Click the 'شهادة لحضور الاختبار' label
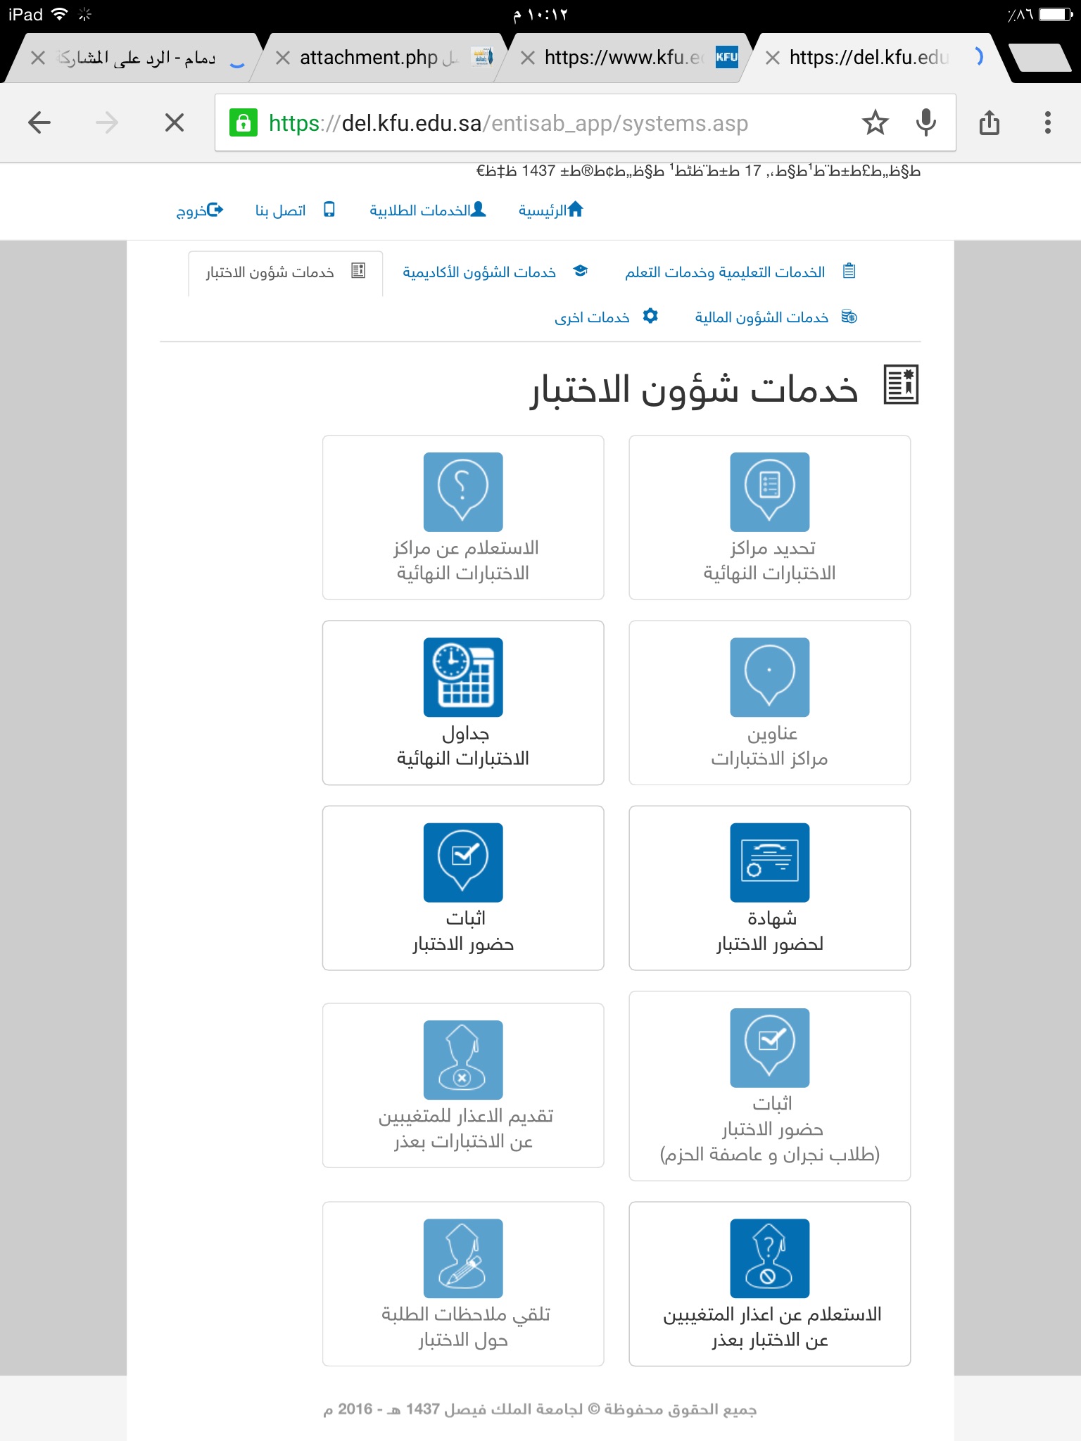The width and height of the screenshot is (1081, 1441). click(770, 931)
